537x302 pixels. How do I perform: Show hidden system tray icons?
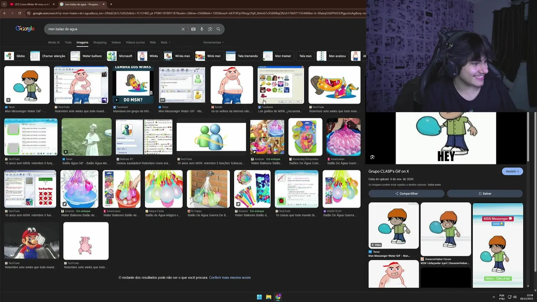pyautogui.click(x=493, y=297)
